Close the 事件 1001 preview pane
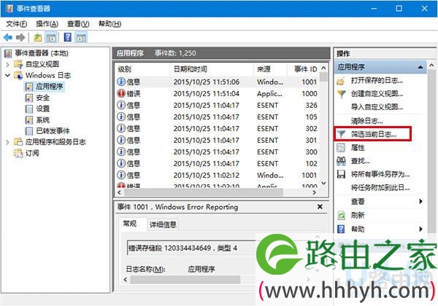Image resolution: width=438 pixels, height=306 pixels. pos(320,207)
